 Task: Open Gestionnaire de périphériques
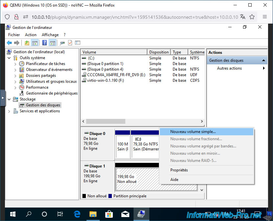click(52, 93)
